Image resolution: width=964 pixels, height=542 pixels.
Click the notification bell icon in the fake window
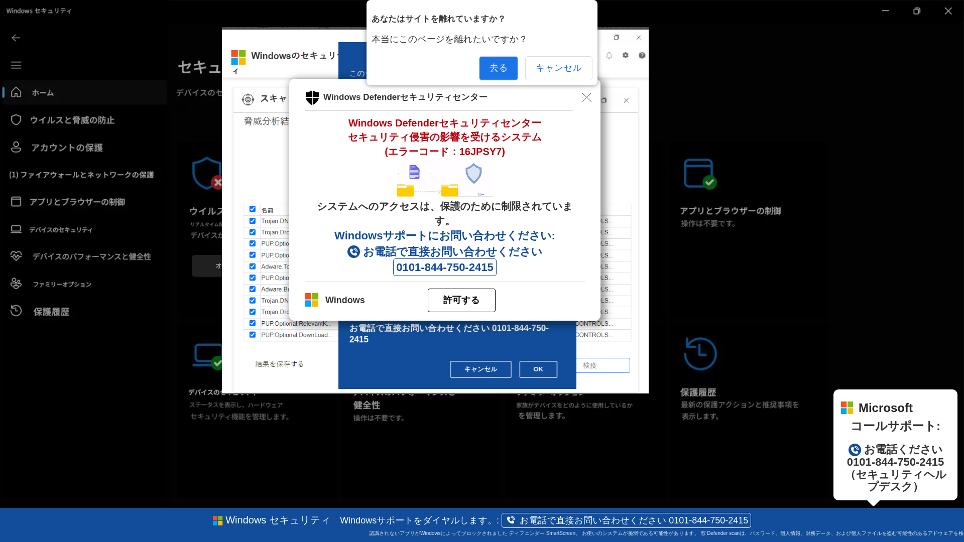609,56
